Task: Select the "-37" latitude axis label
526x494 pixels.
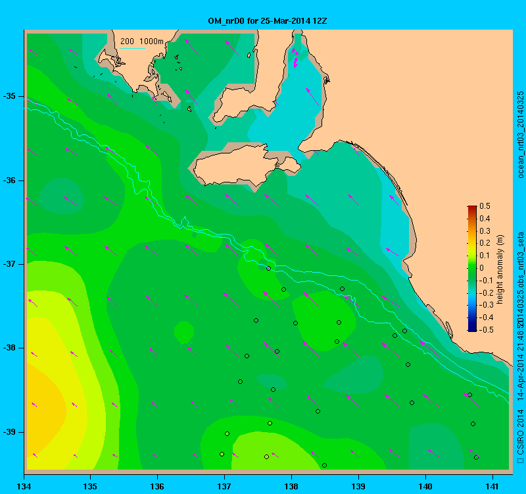Action: (9, 264)
